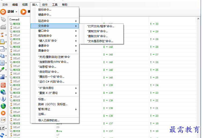The height and width of the screenshot is (138, 202).
Task: Expand the 窗口命令 submenu
Action: [55, 31]
